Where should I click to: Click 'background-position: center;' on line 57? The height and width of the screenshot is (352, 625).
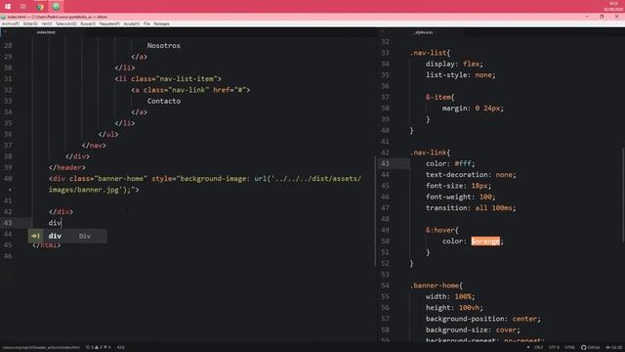tap(483, 319)
